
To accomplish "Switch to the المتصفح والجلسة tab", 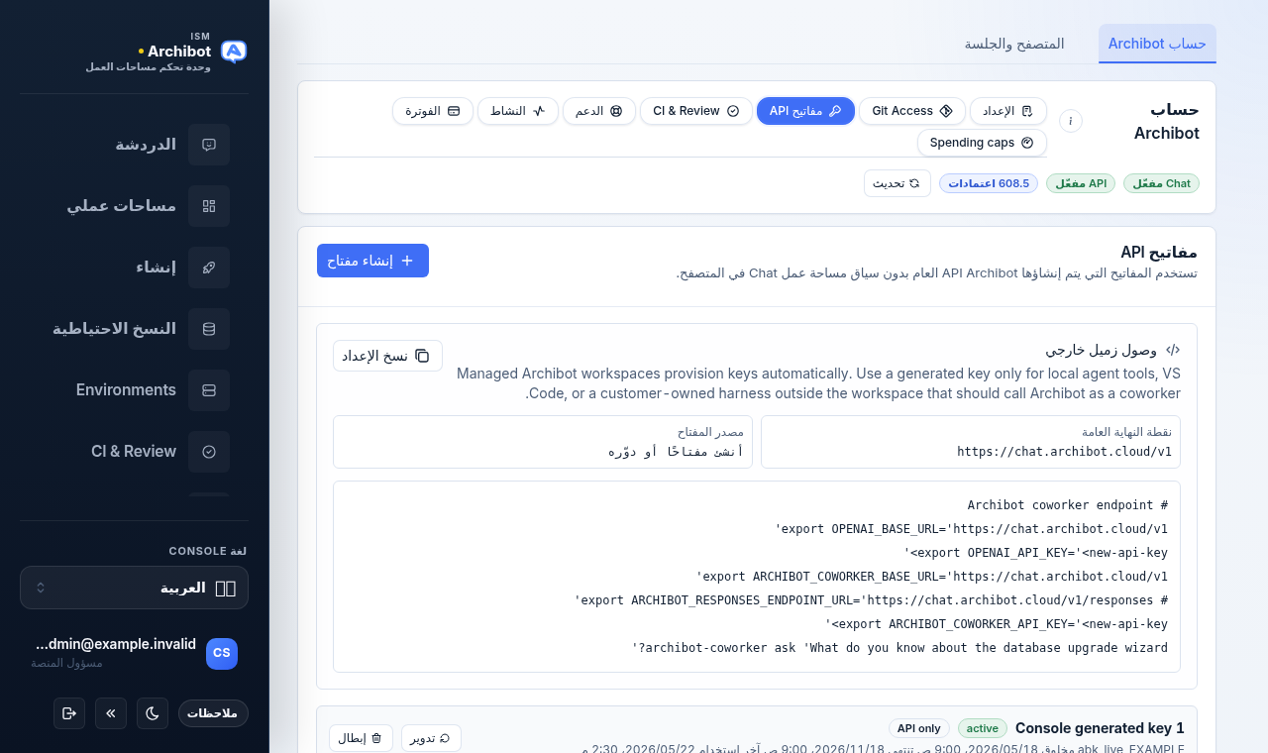I will coord(1014,44).
